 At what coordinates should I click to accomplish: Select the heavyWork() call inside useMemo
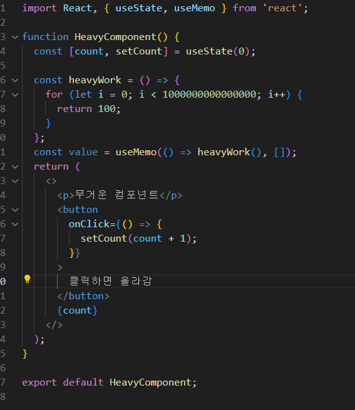click(229, 152)
